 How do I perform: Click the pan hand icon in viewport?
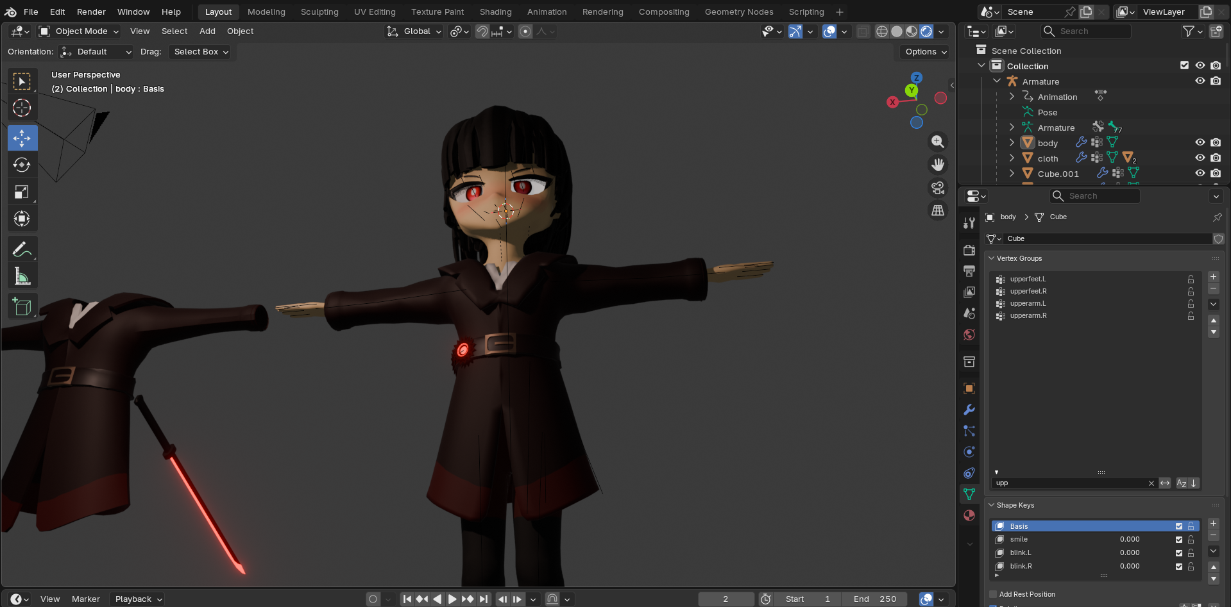(938, 165)
